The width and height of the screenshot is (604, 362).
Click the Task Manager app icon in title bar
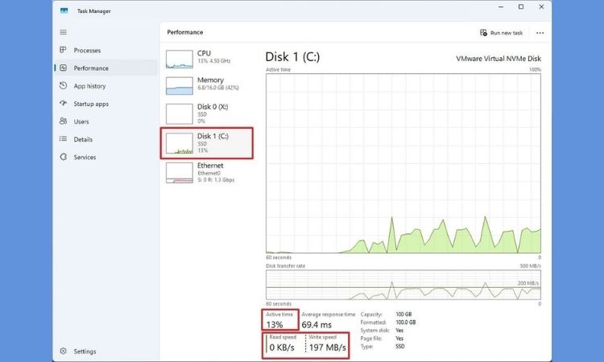[x=64, y=10]
